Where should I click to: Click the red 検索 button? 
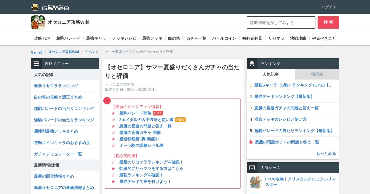tap(328, 22)
